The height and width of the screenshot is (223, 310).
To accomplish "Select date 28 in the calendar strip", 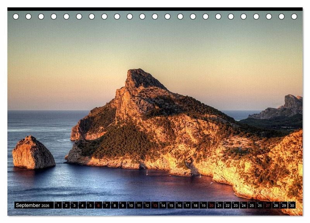I will 276,205.
